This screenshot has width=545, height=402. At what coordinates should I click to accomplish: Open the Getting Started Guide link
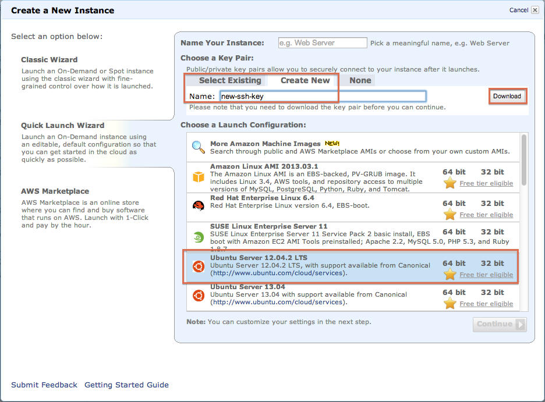pos(126,385)
